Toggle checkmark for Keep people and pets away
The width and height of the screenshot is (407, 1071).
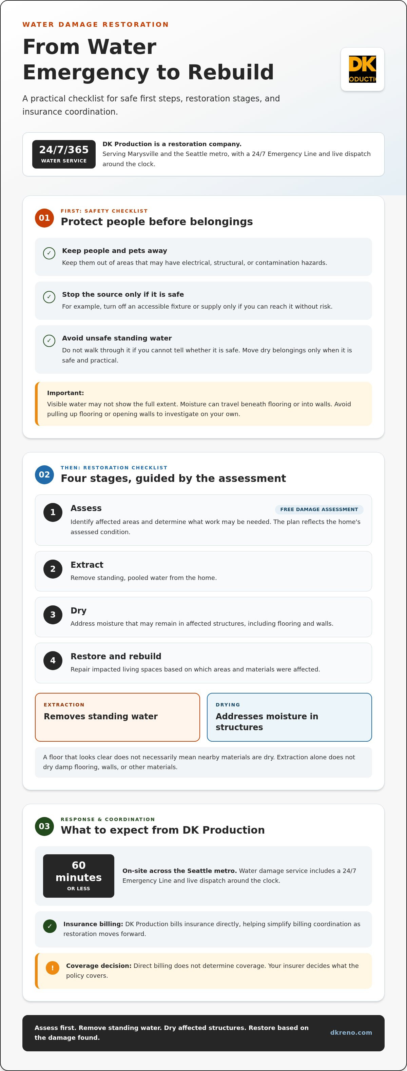[49, 253]
